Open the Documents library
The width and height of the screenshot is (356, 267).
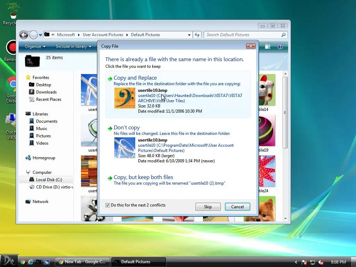[x=47, y=121]
